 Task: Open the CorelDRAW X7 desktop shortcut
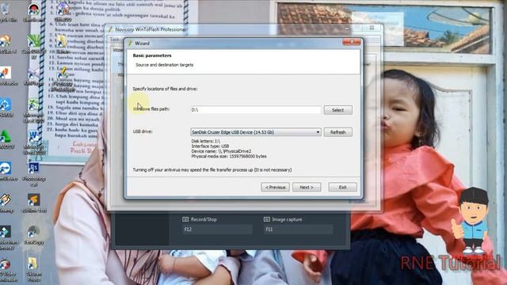click(x=33, y=46)
